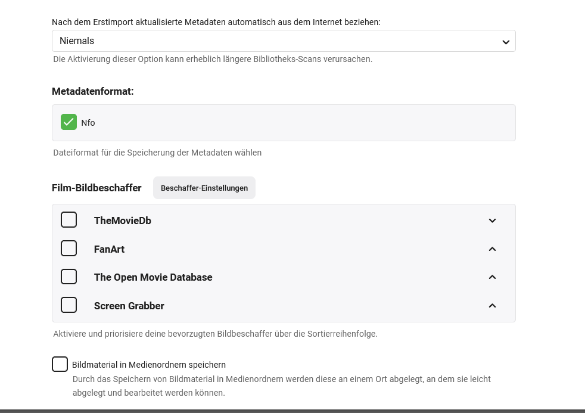Select the Screen Grabber label
This screenshot has height=413, width=585.
tap(129, 306)
